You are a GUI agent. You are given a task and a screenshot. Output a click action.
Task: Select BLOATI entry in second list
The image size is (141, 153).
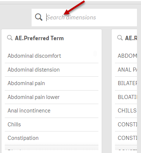click(126, 97)
